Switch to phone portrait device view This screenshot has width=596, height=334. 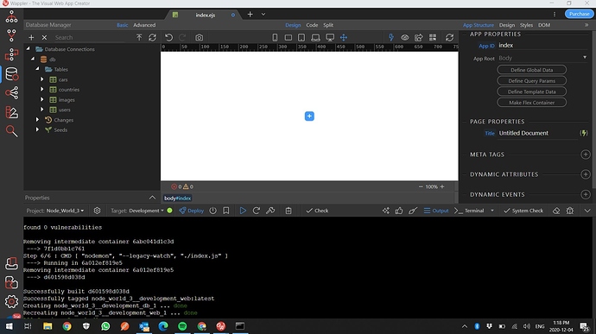click(275, 37)
